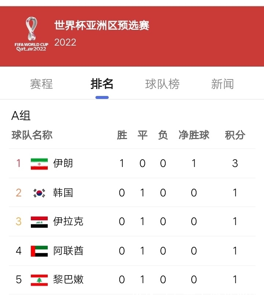Tap the Iran flag icon
The width and height of the screenshot is (264, 299).
pos(39,164)
